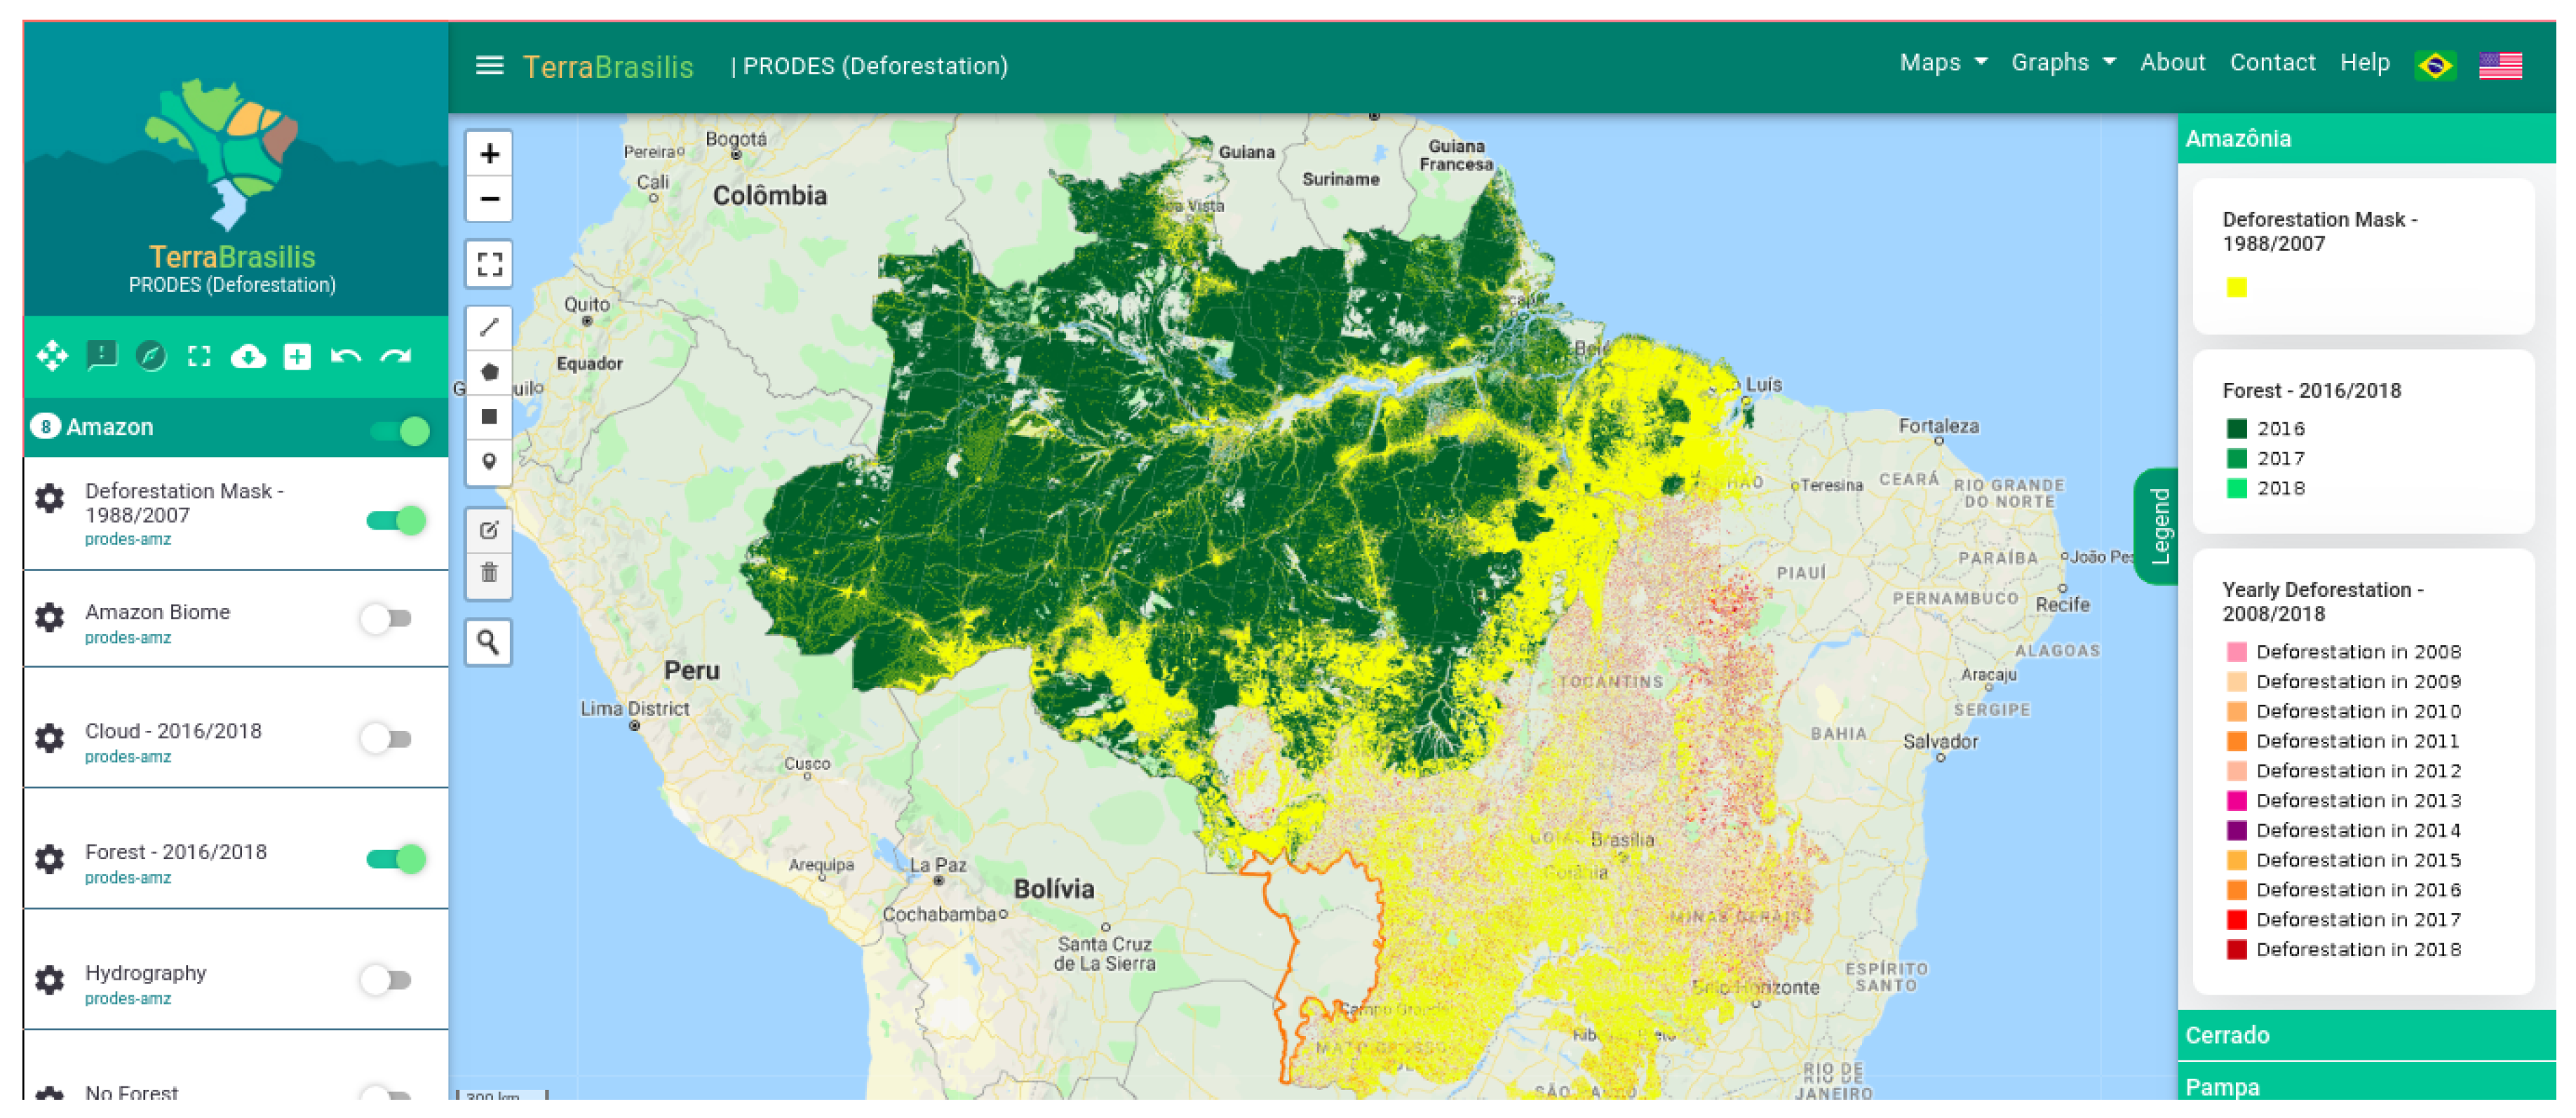This screenshot has height=1118, width=2576.
Task: Enable the Cloud - 2016/2018 layer
Action: [386, 739]
